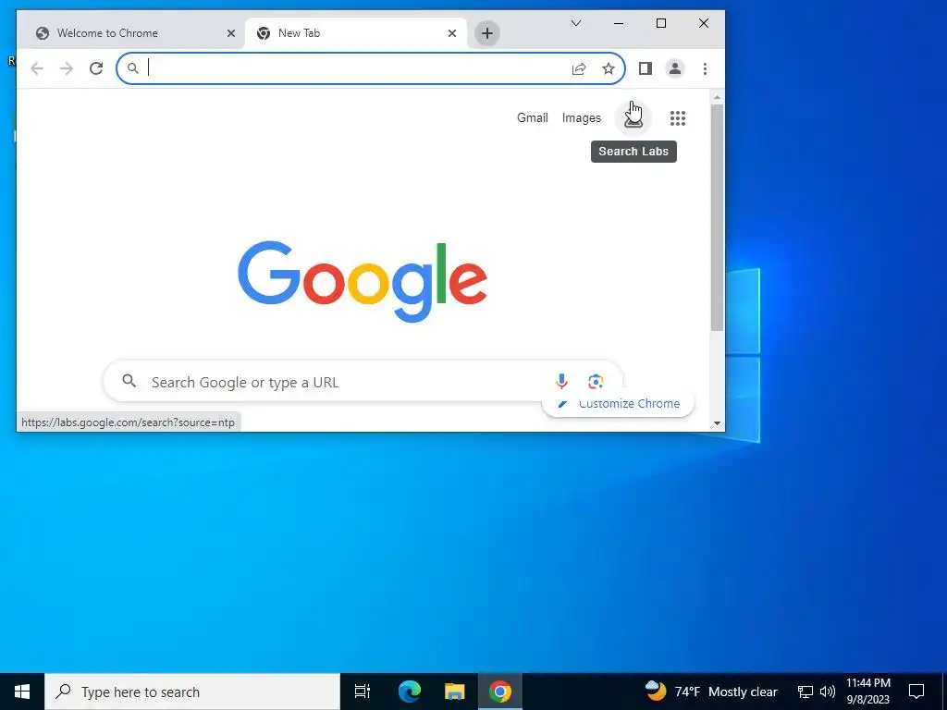The width and height of the screenshot is (947, 710).
Task: Click the Chrome taskbar icon
Action: coord(500,692)
